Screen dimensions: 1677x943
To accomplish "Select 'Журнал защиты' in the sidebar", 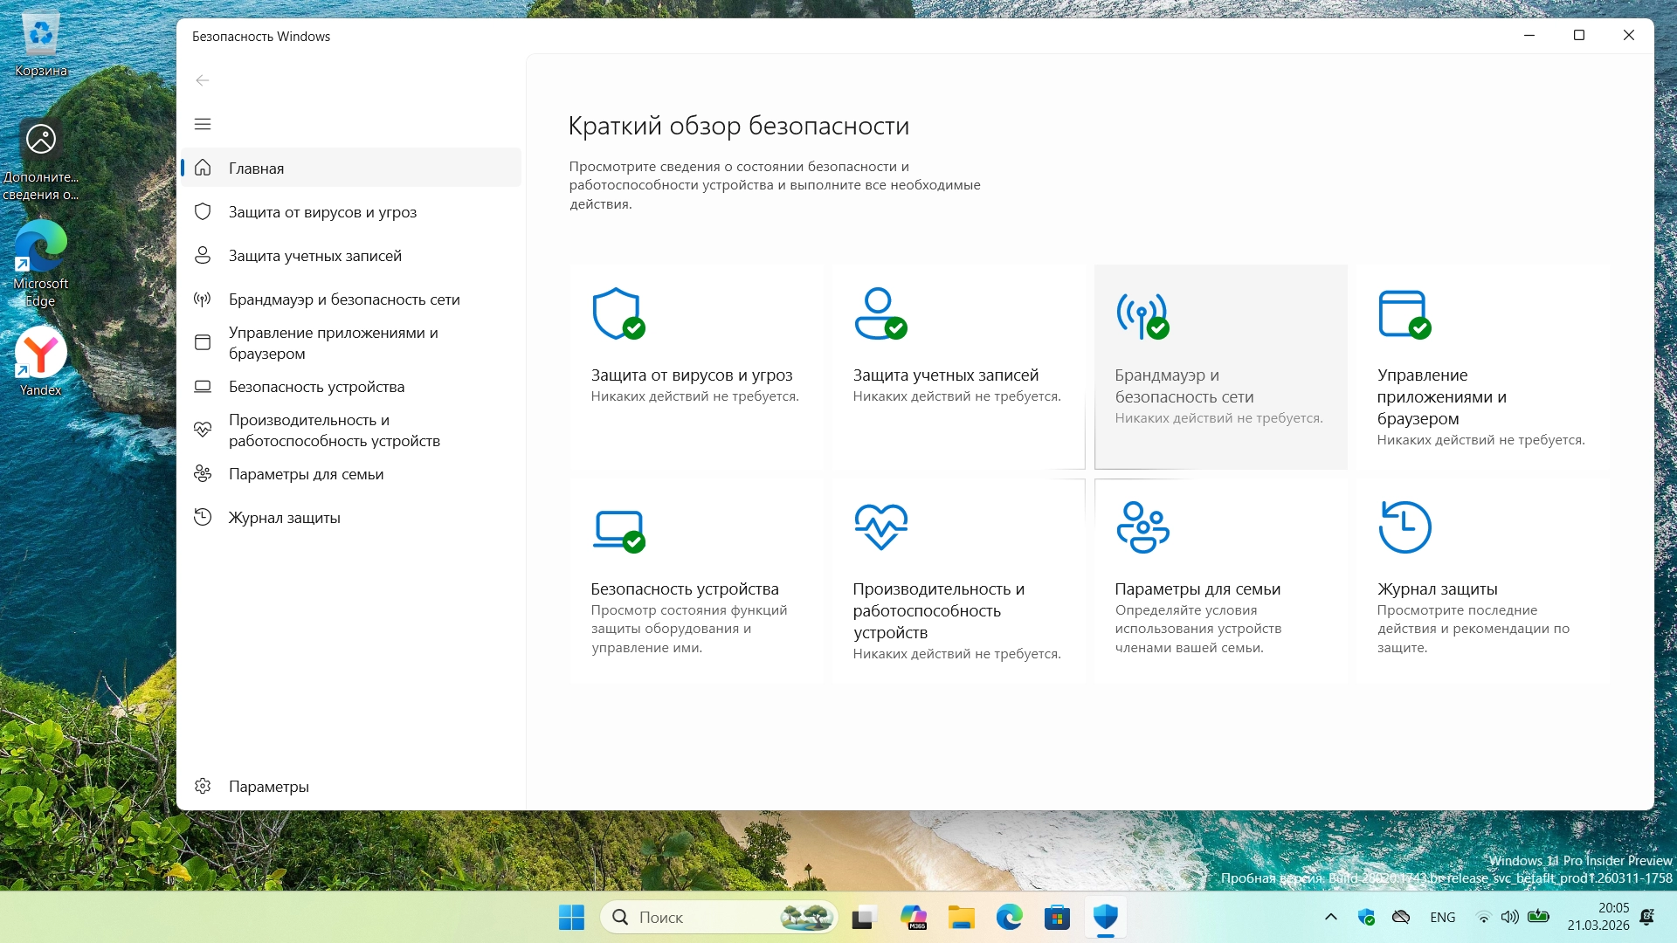I will pos(284,518).
